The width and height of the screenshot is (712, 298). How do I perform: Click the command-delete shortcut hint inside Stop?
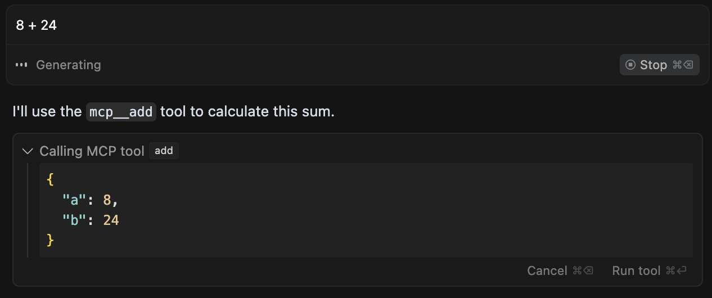(683, 65)
